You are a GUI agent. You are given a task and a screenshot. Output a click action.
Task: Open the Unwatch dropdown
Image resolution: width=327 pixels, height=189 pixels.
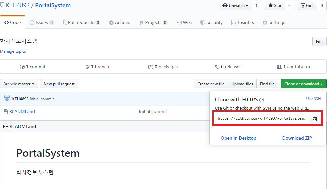(x=235, y=5)
